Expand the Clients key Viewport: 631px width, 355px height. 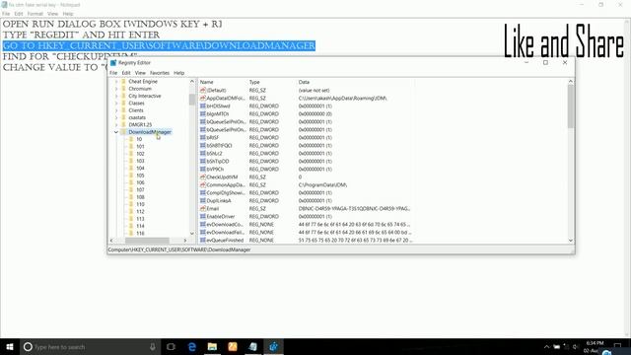tap(116, 110)
